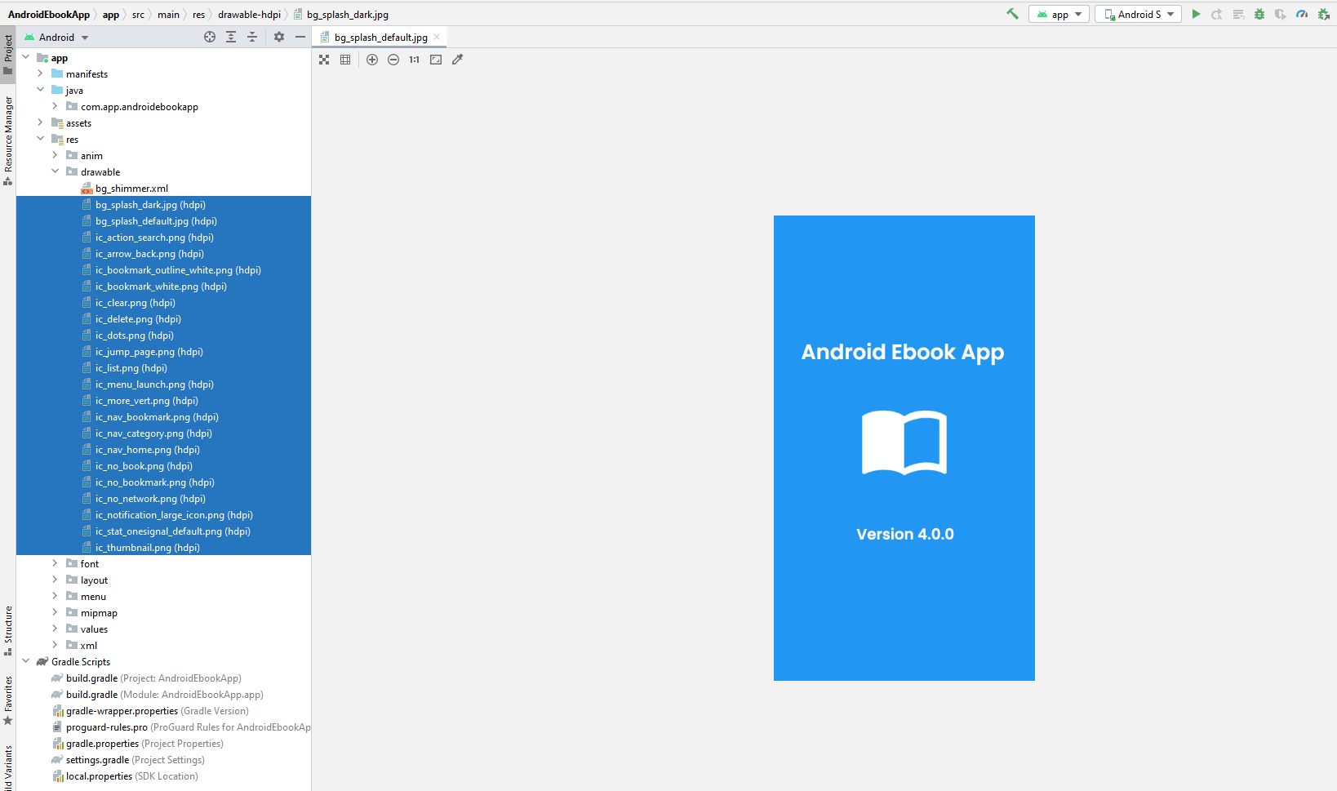Toggle the transparency chessboard background
This screenshot has height=791, width=1337.
coord(324,60)
